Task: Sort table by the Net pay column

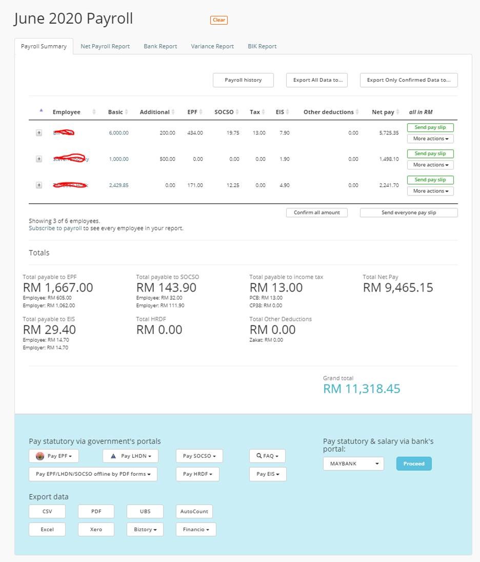Action: [383, 112]
